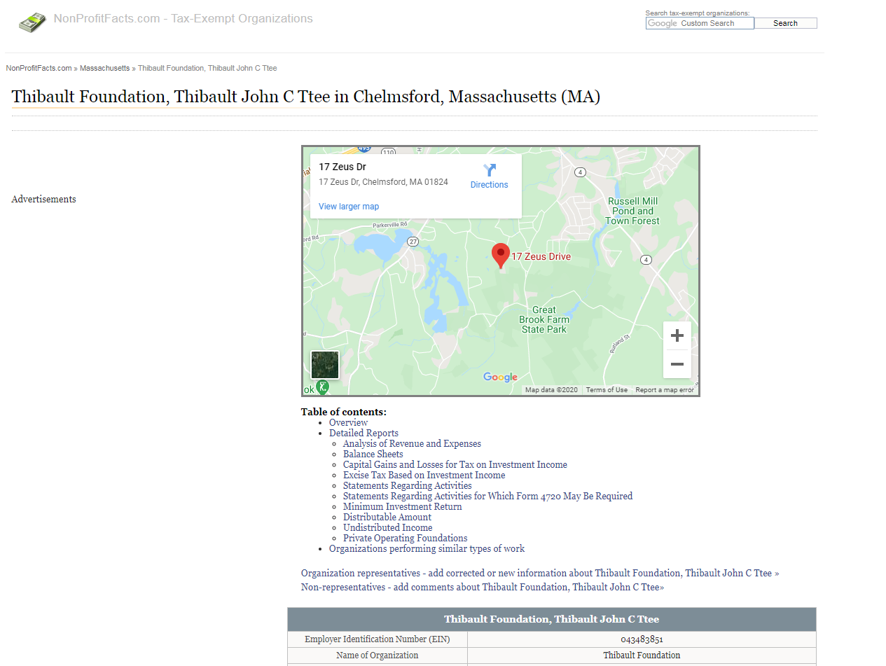Click Employer Identification Number (EIN) cell

click(x=378, y=639)
